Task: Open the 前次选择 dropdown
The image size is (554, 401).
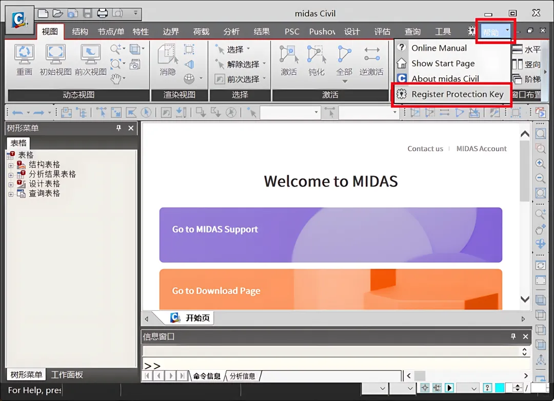Action: click(x=264, y=79)
